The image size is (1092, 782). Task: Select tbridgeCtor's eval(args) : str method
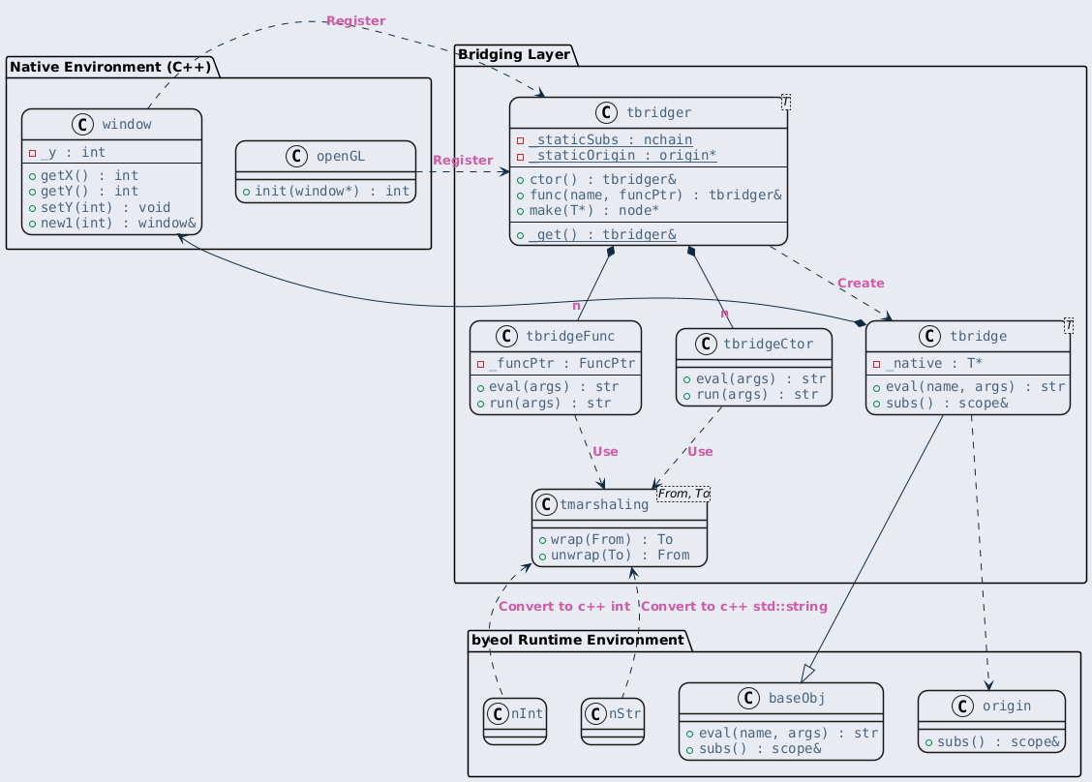tap(761, 378)
